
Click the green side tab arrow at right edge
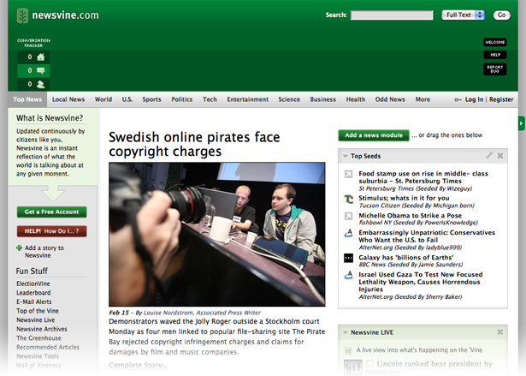(x=522, y=123)
